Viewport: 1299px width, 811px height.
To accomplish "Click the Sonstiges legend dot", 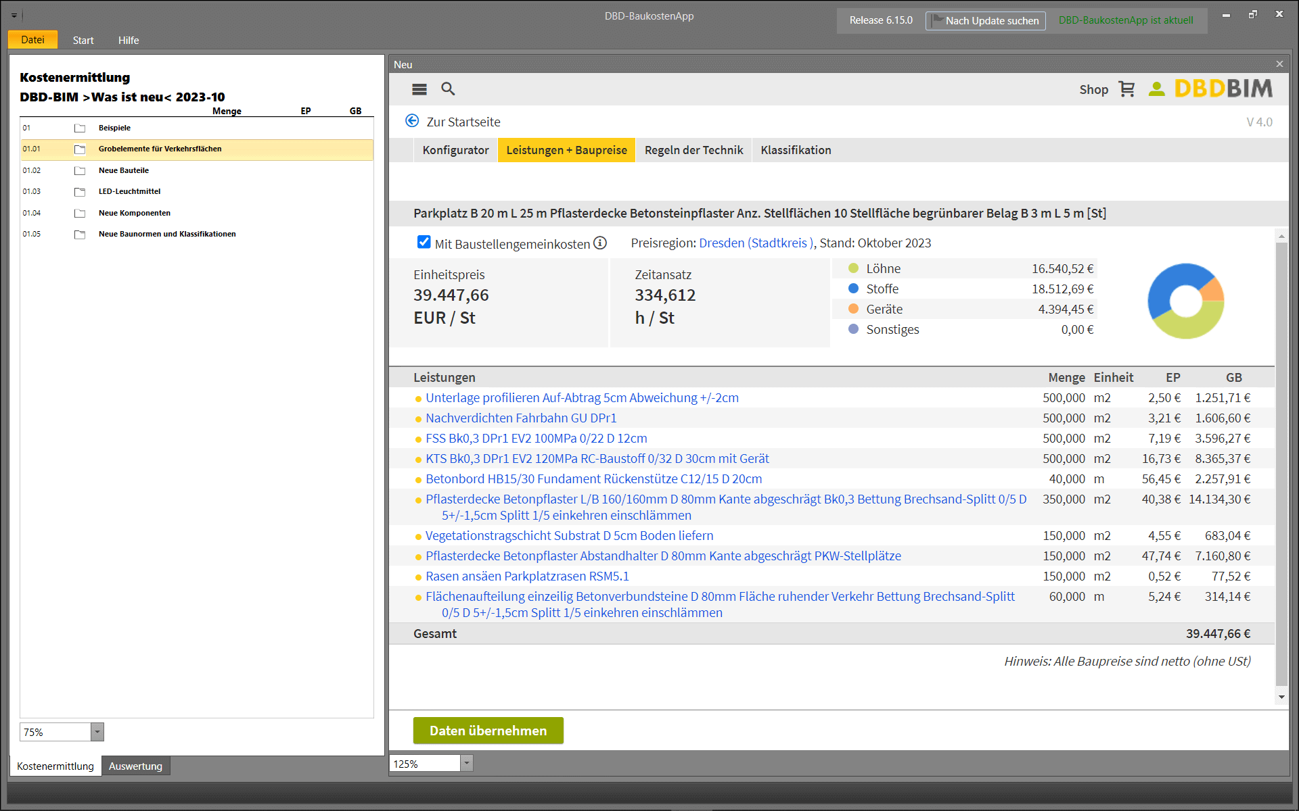I will pyautogui.click(x=854, y=329).
